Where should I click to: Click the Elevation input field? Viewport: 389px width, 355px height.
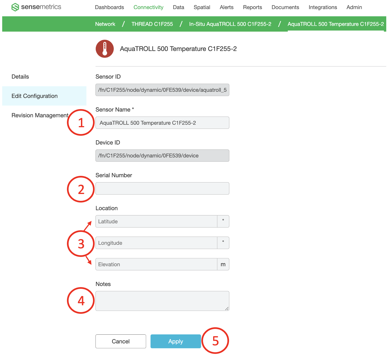click(156, 264)
